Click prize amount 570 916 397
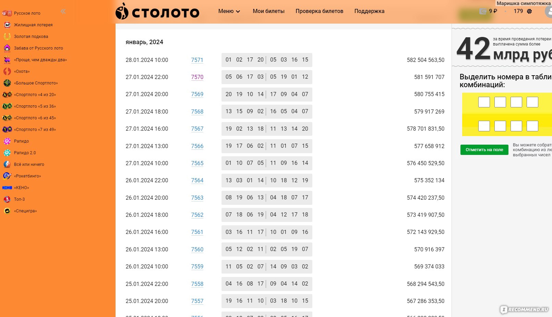This screenshot has width=552, height=317. [x=429, y=250]
